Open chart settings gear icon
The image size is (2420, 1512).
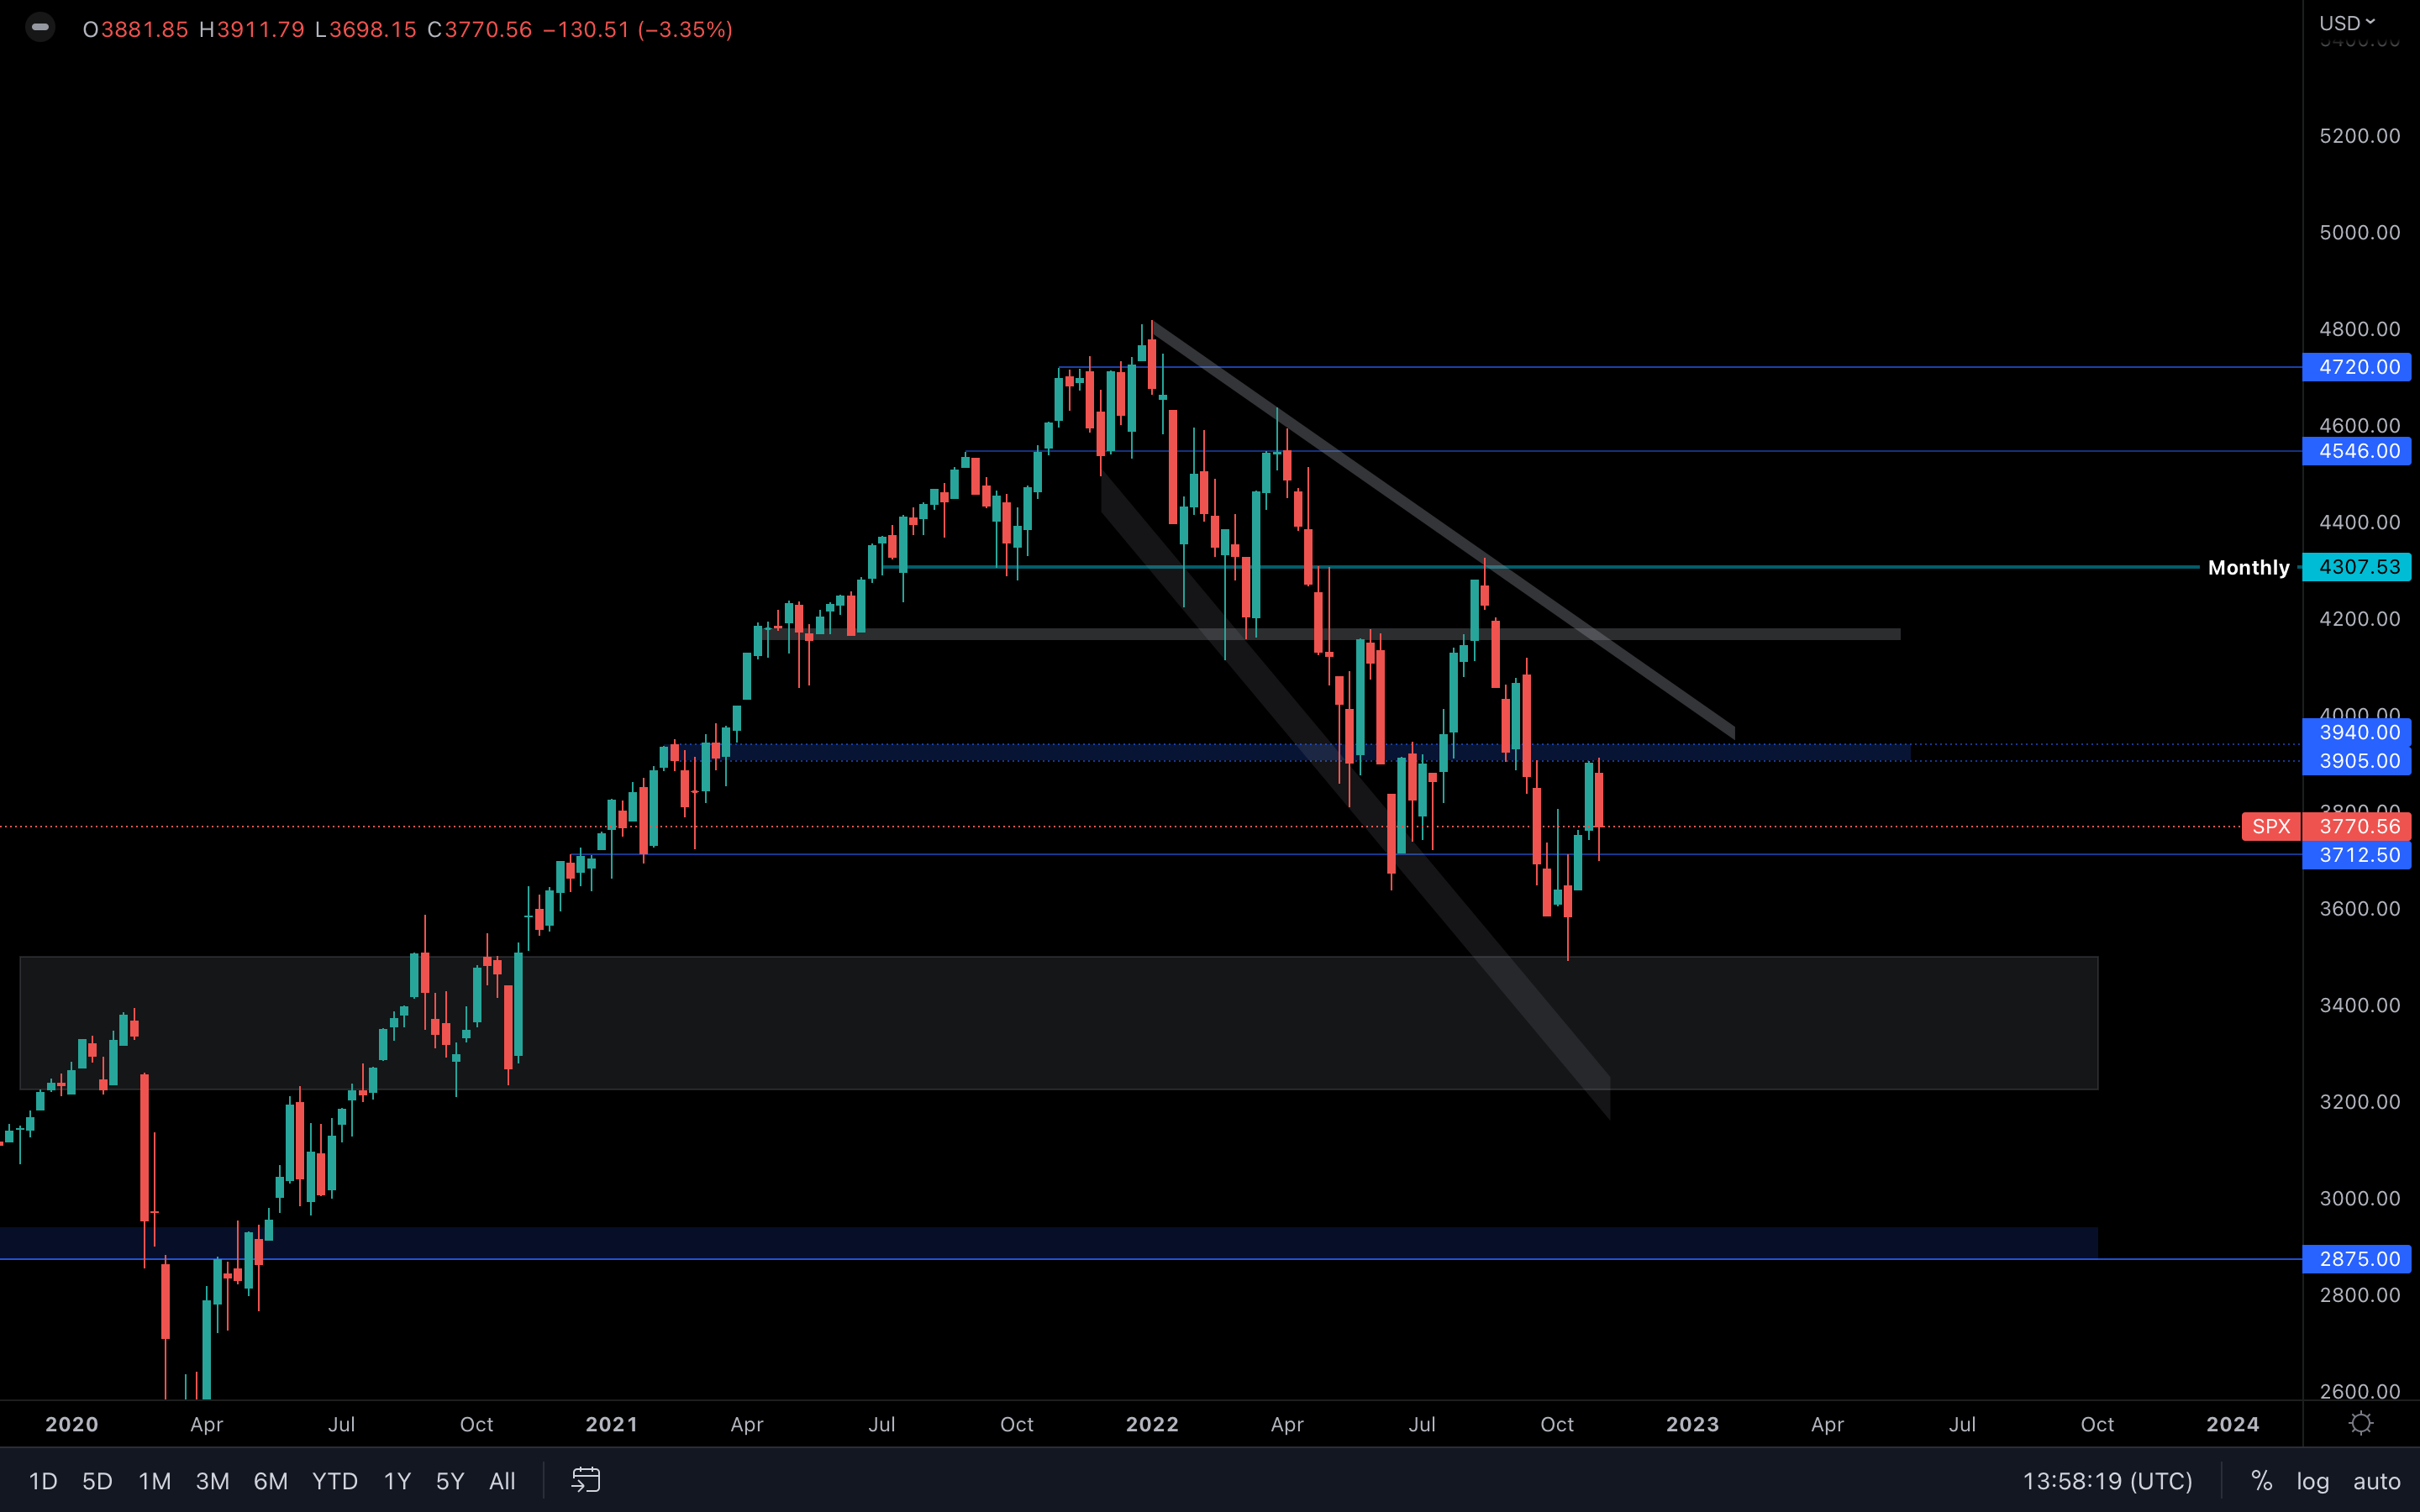coord(2361,1423)
